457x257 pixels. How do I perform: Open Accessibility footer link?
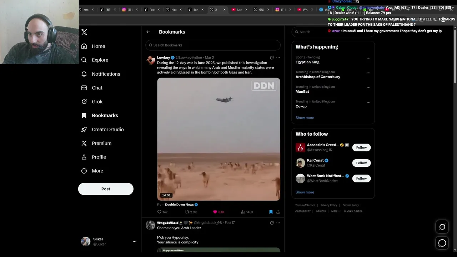click(x=303, y=211)
